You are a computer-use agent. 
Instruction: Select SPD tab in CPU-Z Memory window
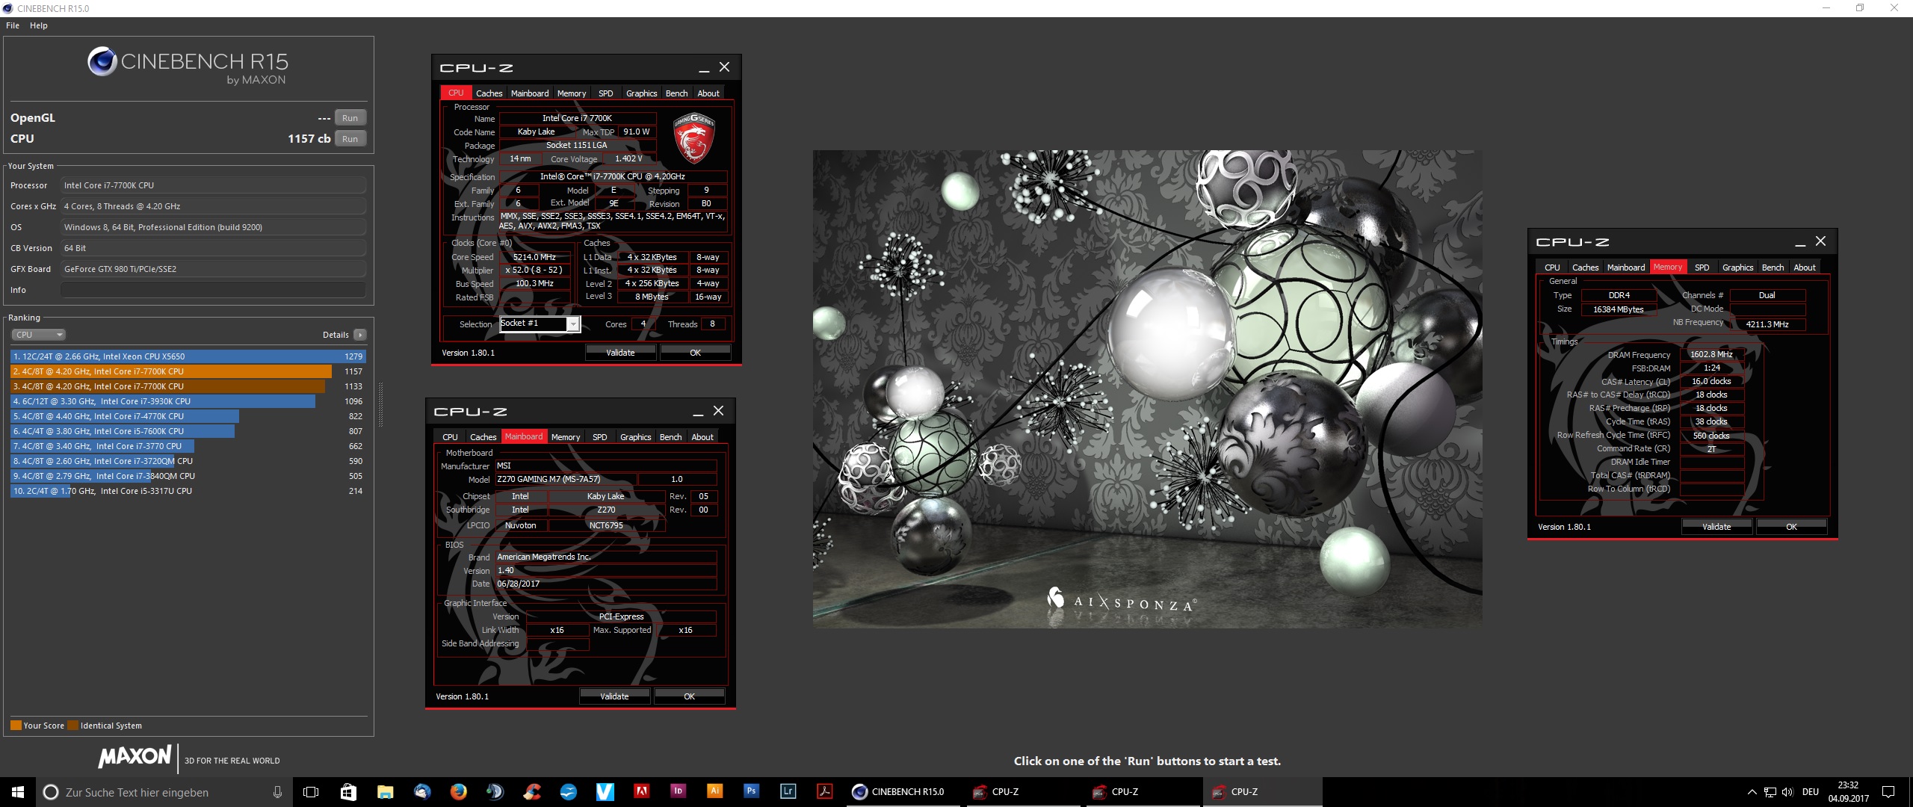click(1702, 268)
